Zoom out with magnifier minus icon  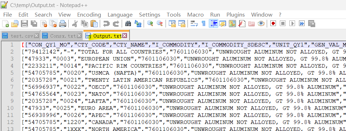(160, 24)
